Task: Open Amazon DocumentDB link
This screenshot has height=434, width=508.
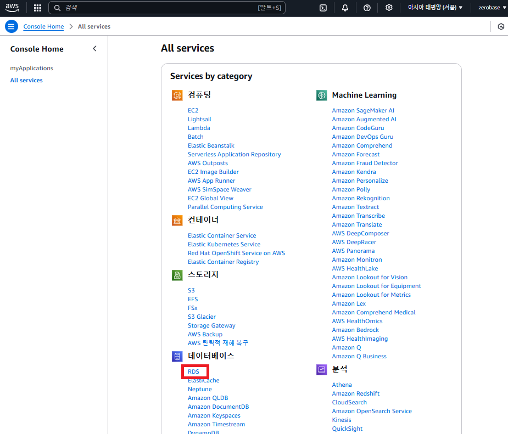Action: [x=219, y=407]
